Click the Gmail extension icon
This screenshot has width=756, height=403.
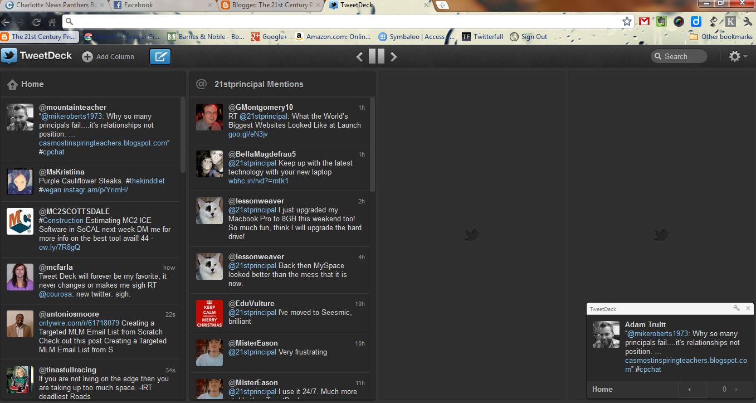(644, 22)
